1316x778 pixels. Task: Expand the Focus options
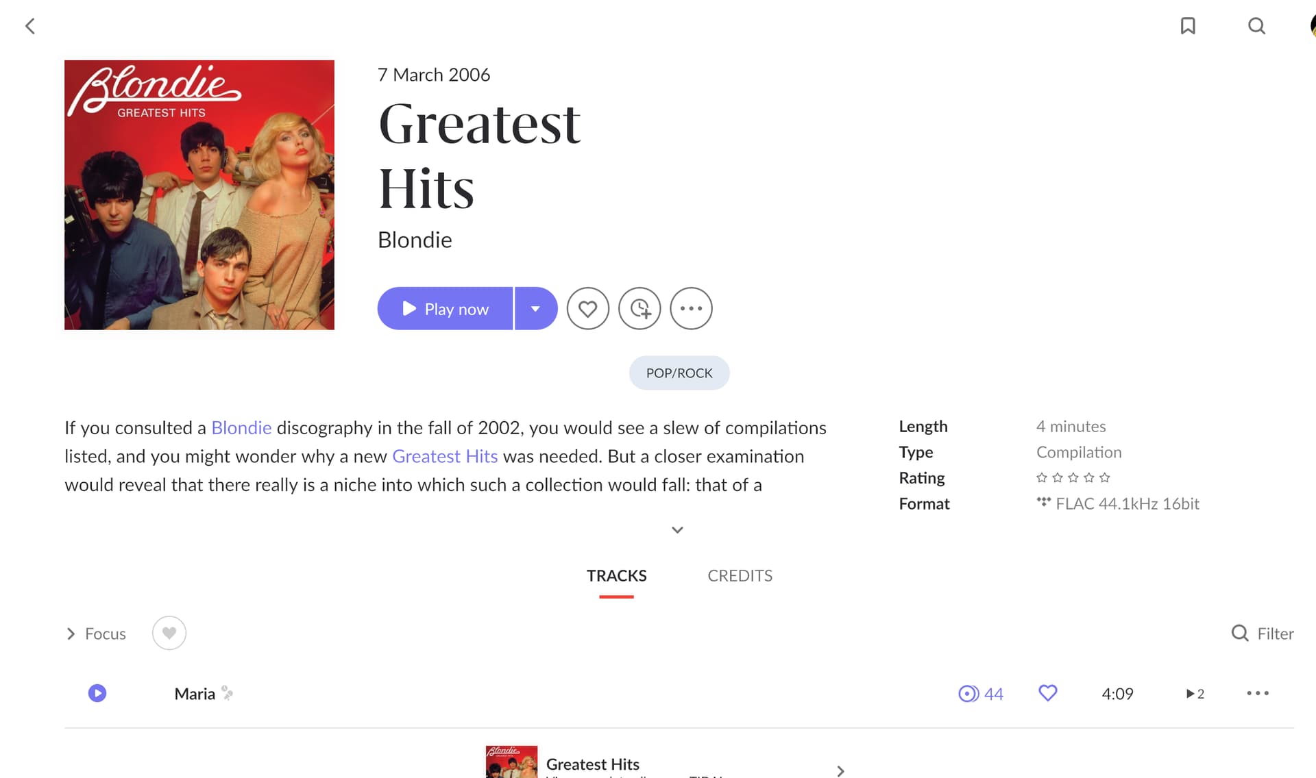96,633
